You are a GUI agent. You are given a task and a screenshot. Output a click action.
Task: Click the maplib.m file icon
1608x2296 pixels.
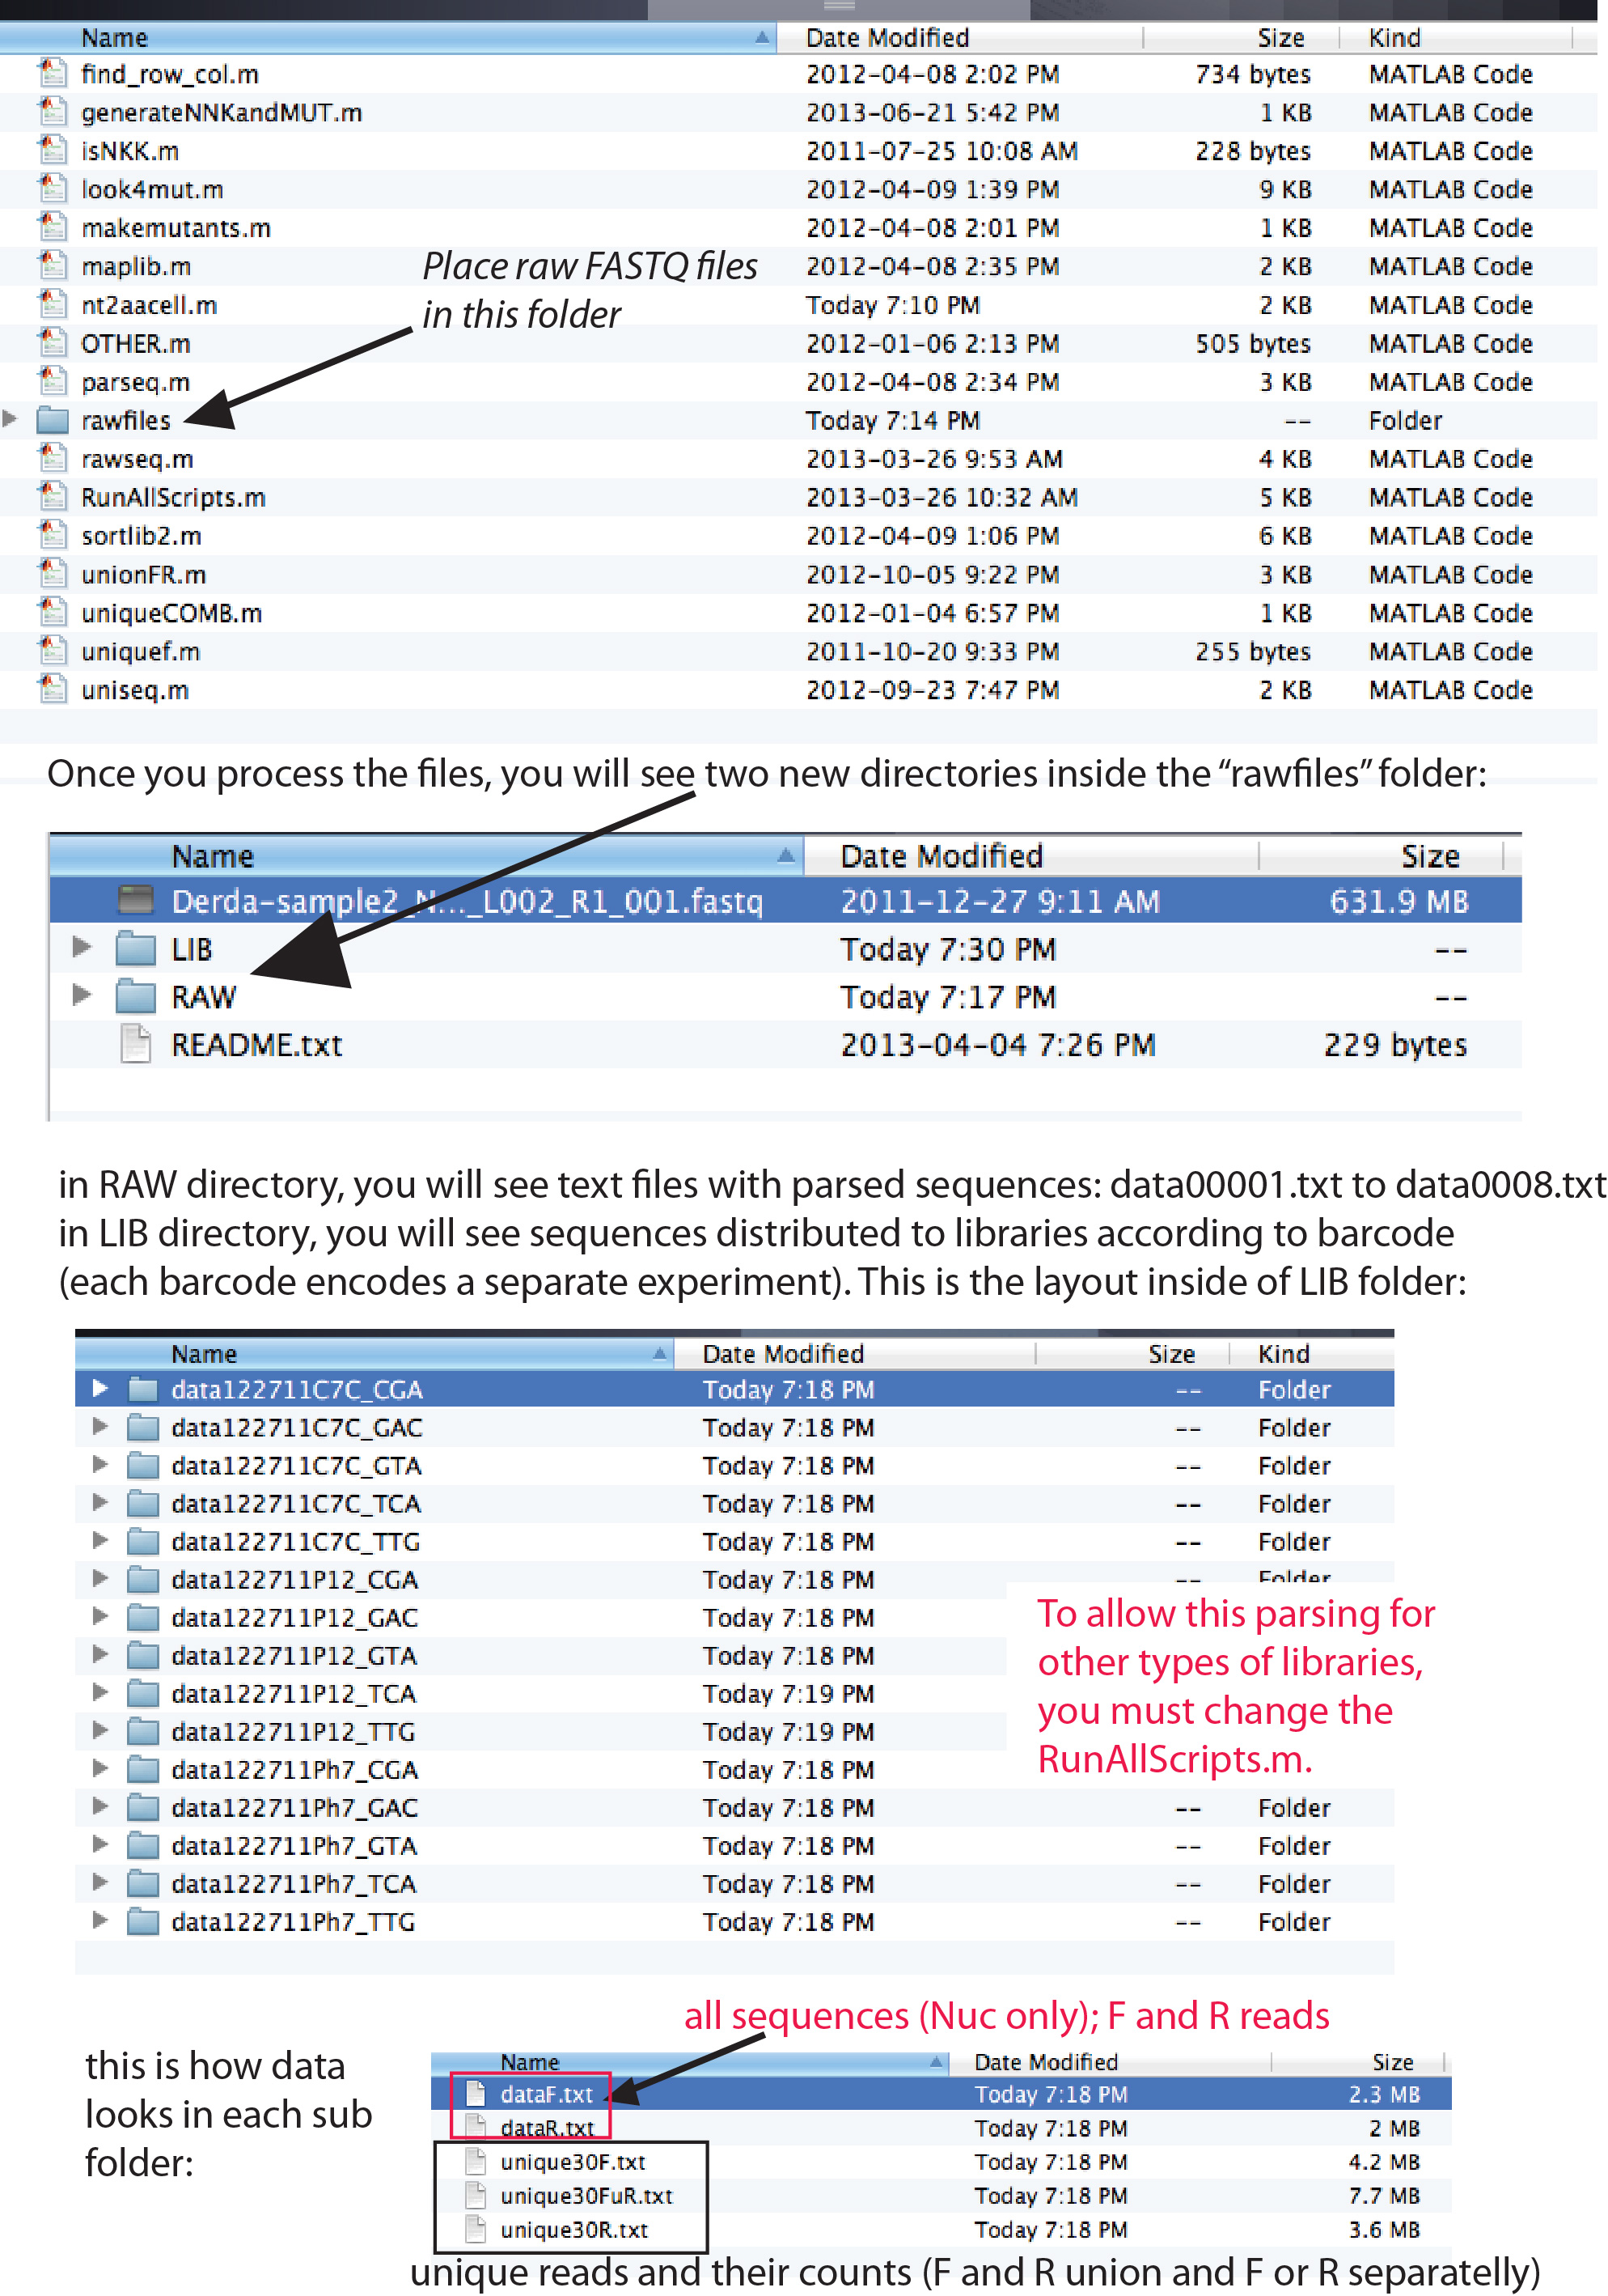click(x=52, y=266)
